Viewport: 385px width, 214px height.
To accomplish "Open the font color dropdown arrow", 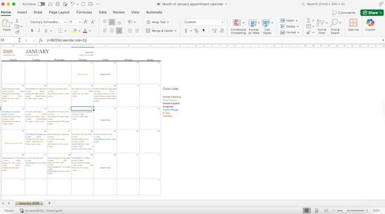I will pos(90,31).
